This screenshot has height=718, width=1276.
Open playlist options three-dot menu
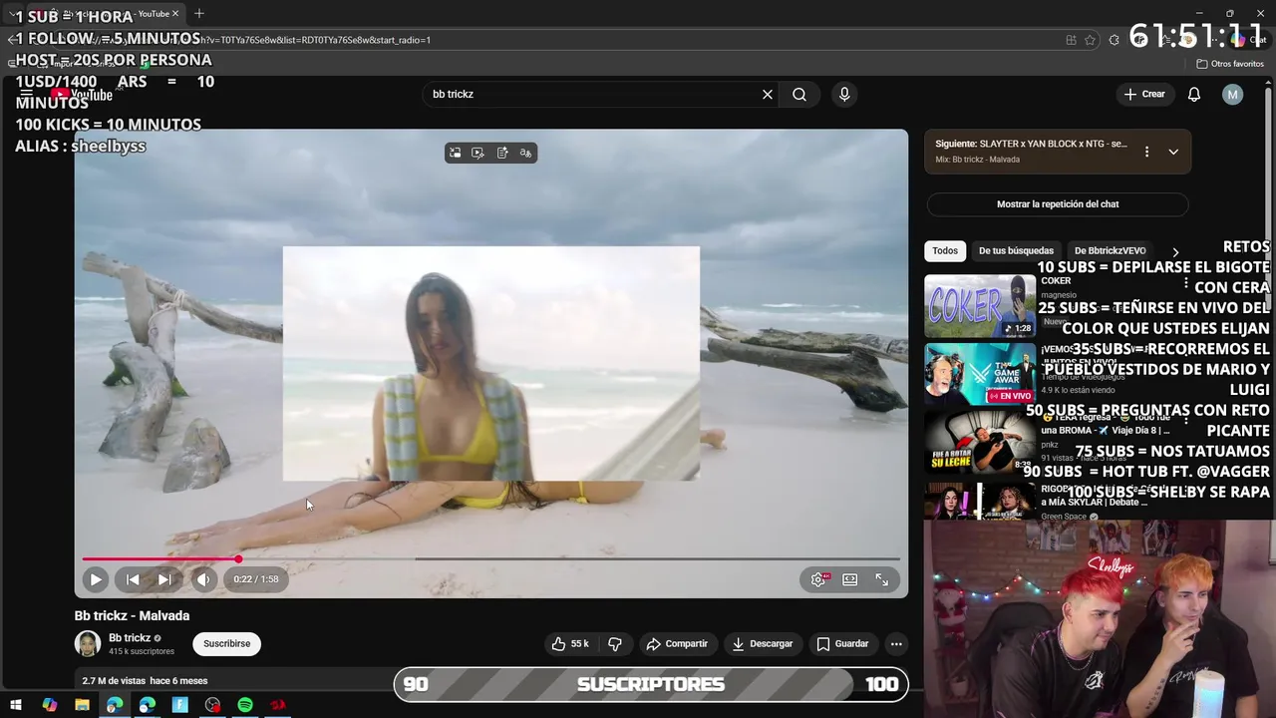click(x=1146, y=152)
